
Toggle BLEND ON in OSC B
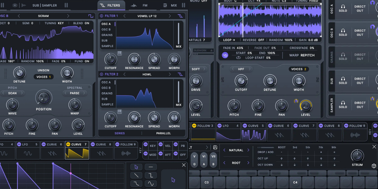point(81,23)
